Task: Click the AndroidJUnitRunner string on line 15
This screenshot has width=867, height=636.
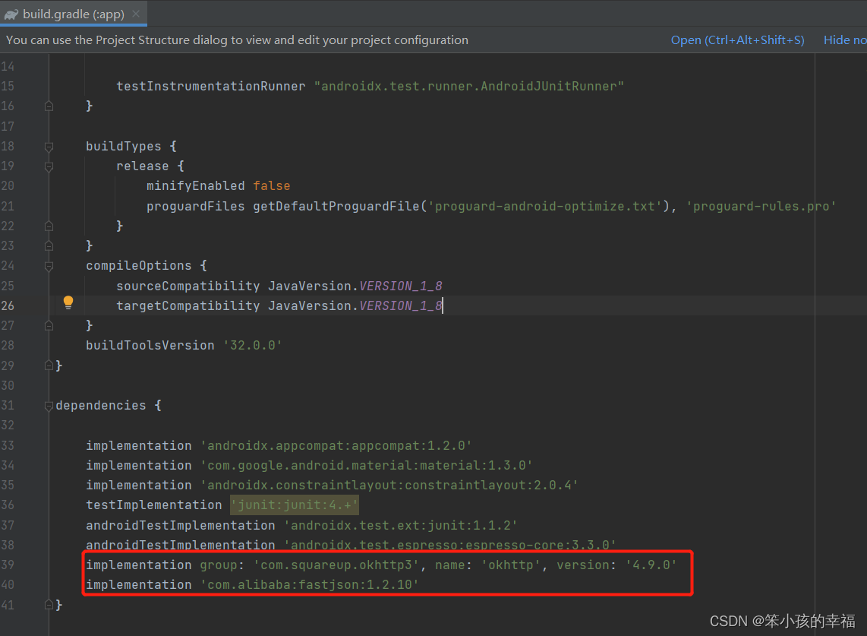Action: pos(469,87)
